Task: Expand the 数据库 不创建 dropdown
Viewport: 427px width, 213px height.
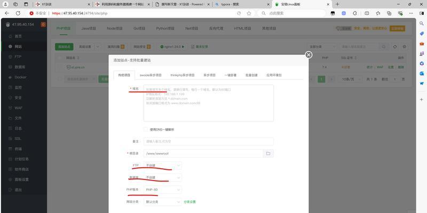Action: coord(163,177)
